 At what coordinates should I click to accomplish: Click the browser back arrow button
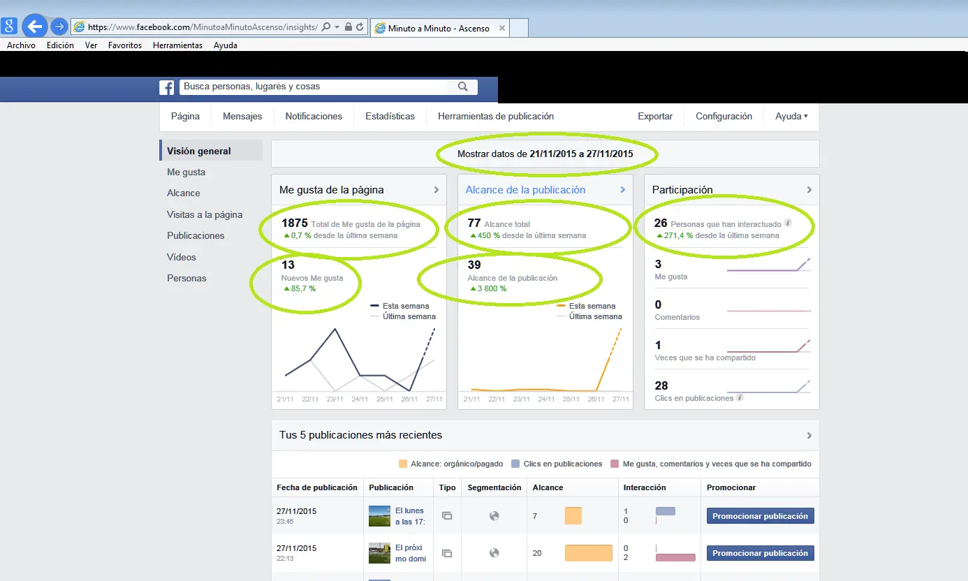click(x=34, y=27)
